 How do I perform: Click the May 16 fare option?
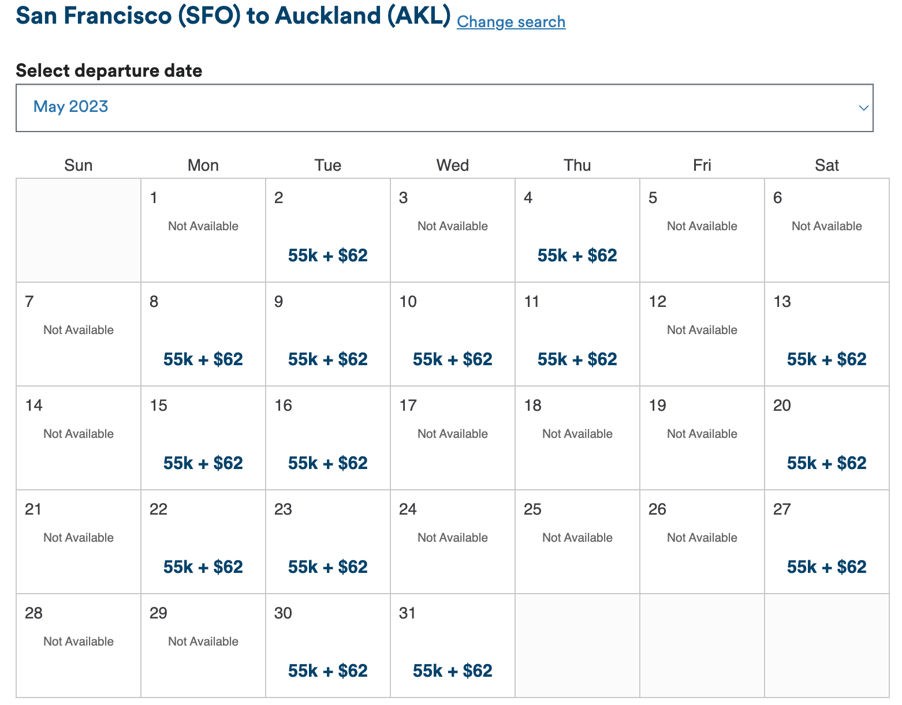(327, 462)
